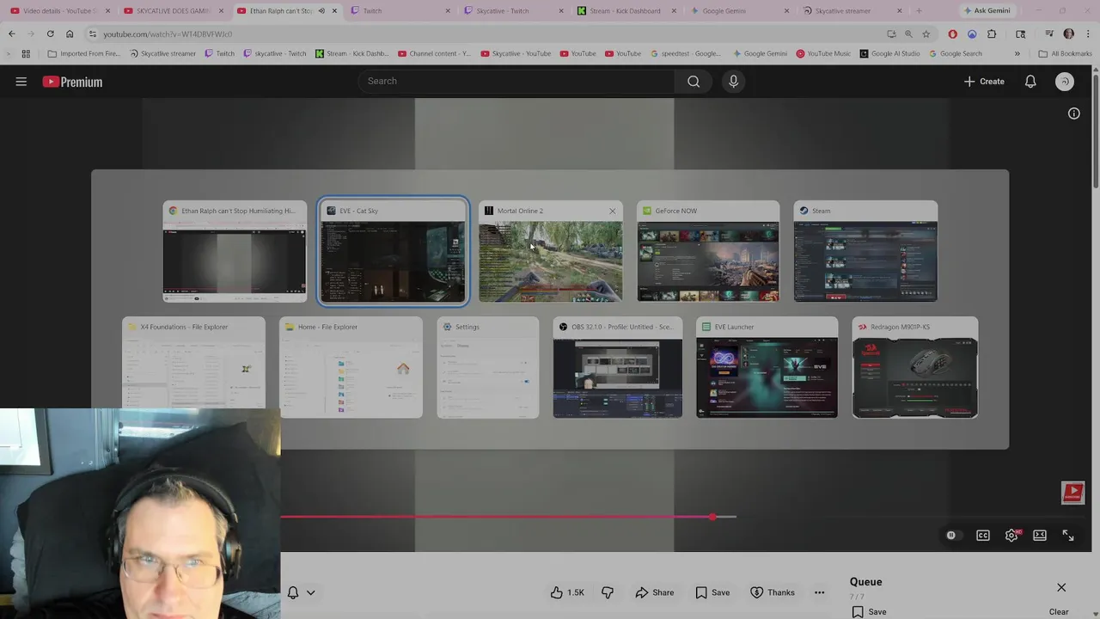
Task: Open Google AI Studio bookmark
Action: [x=889, y=53]
